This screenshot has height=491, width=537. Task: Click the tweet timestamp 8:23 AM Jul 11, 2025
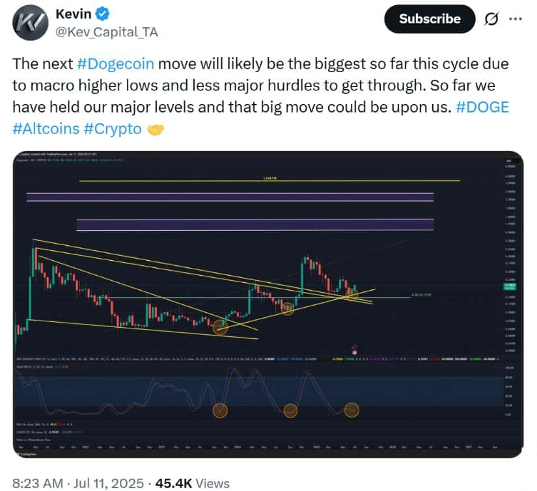[77, 483]
